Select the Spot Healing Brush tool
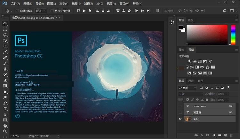This screenshot has height=139, width=240. (5, 58)
